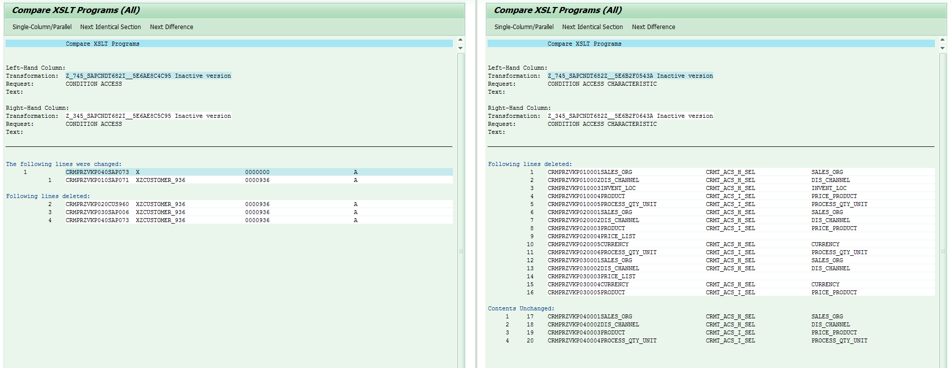Toggle Single-Column/Parallel view in right window
952x368 pixels.
click(x=524, y=27)
